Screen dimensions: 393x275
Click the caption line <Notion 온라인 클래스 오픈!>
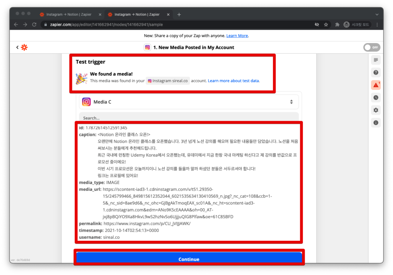coord(124,134)
